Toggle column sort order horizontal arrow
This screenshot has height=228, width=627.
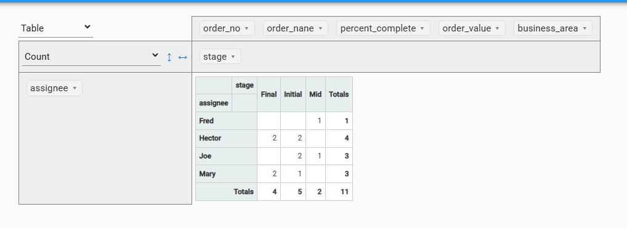183,57
